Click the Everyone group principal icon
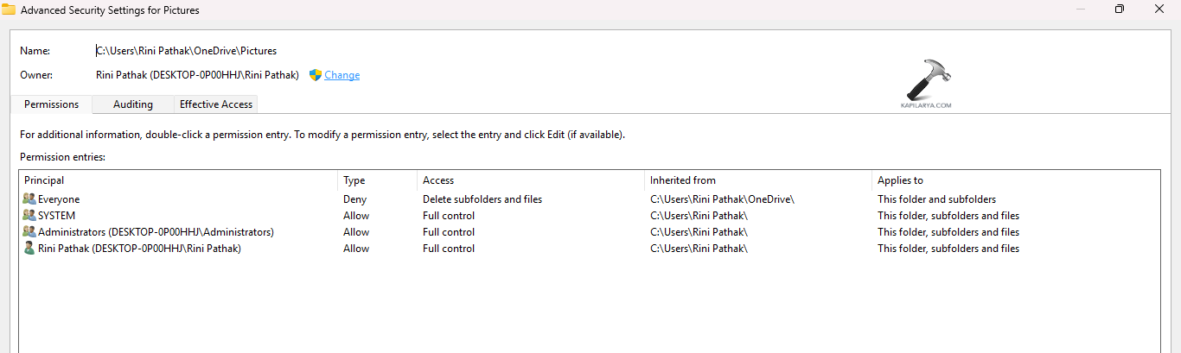Image resolution: width=1181 pixels, height=353 pixels. coord(29,199)
